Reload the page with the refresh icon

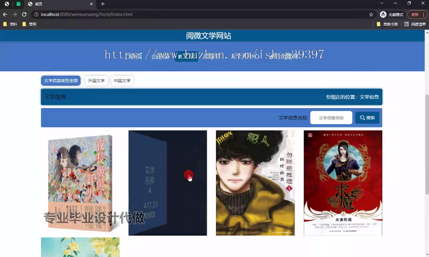[x=24, y=14]
